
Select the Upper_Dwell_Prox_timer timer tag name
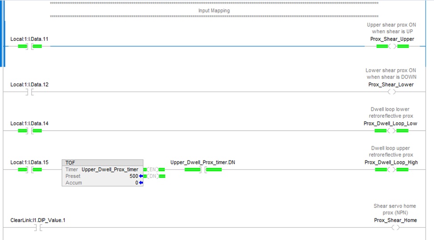tap(110, 169)
